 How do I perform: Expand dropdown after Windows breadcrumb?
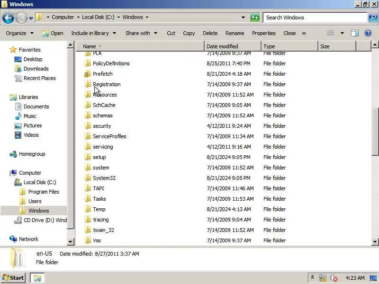coord(147,18)
